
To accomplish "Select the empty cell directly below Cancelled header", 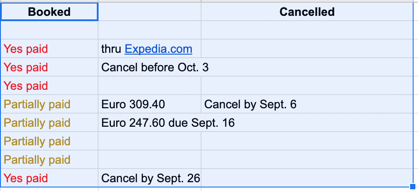I will click(307, 30).
